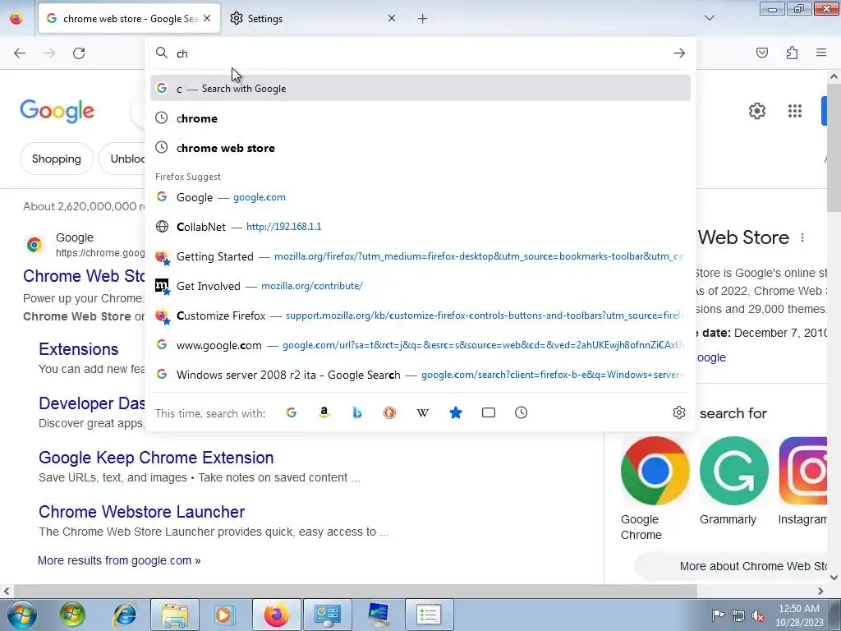This screenshot has width=841, height=631.
Task: Search this time with Wikipedia
Action: point(423,412)
